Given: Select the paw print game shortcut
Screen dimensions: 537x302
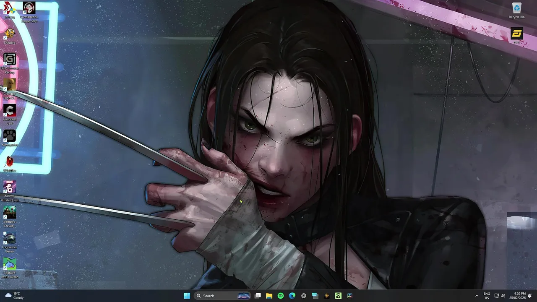Looking at the screenshot, I should click(10, 138).
